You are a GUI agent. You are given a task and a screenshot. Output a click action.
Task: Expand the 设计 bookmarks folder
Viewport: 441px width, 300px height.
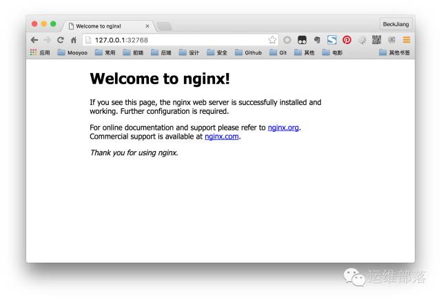tap(189, 52)
